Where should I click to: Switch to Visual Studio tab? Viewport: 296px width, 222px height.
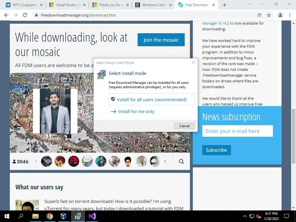tap(68, 5)
